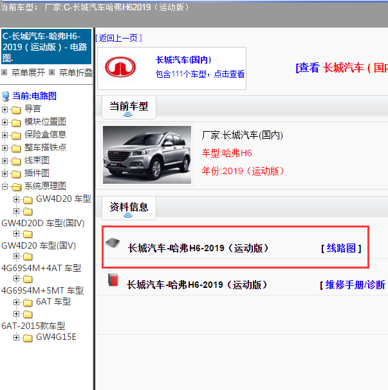Viewport: 388px width, 390px height.
Task: Select 插件图 tree item
Action: [37, 173]
